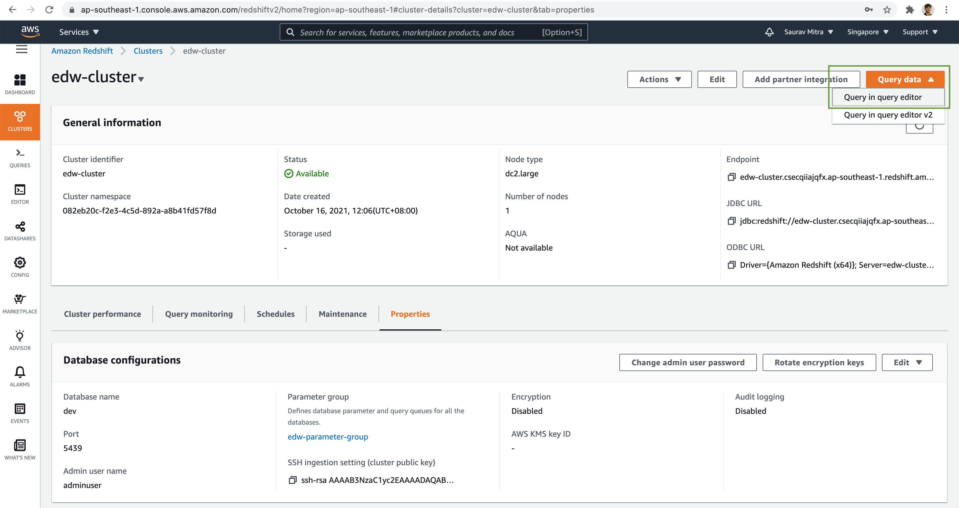
Task: Choose Query in query editor
Action: (888, 97)
